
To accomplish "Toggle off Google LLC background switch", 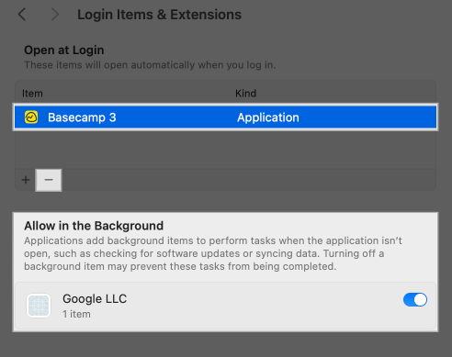I will coord(415,299).
